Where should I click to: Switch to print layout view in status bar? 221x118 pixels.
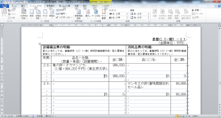pyautogui.click(x=177, y=116)
